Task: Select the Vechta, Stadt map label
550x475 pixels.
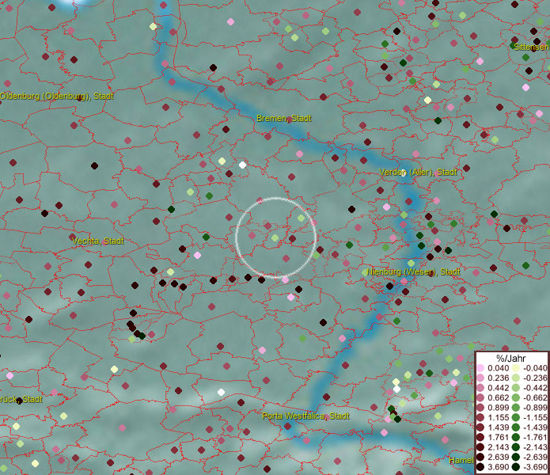Action: point(98,241)
